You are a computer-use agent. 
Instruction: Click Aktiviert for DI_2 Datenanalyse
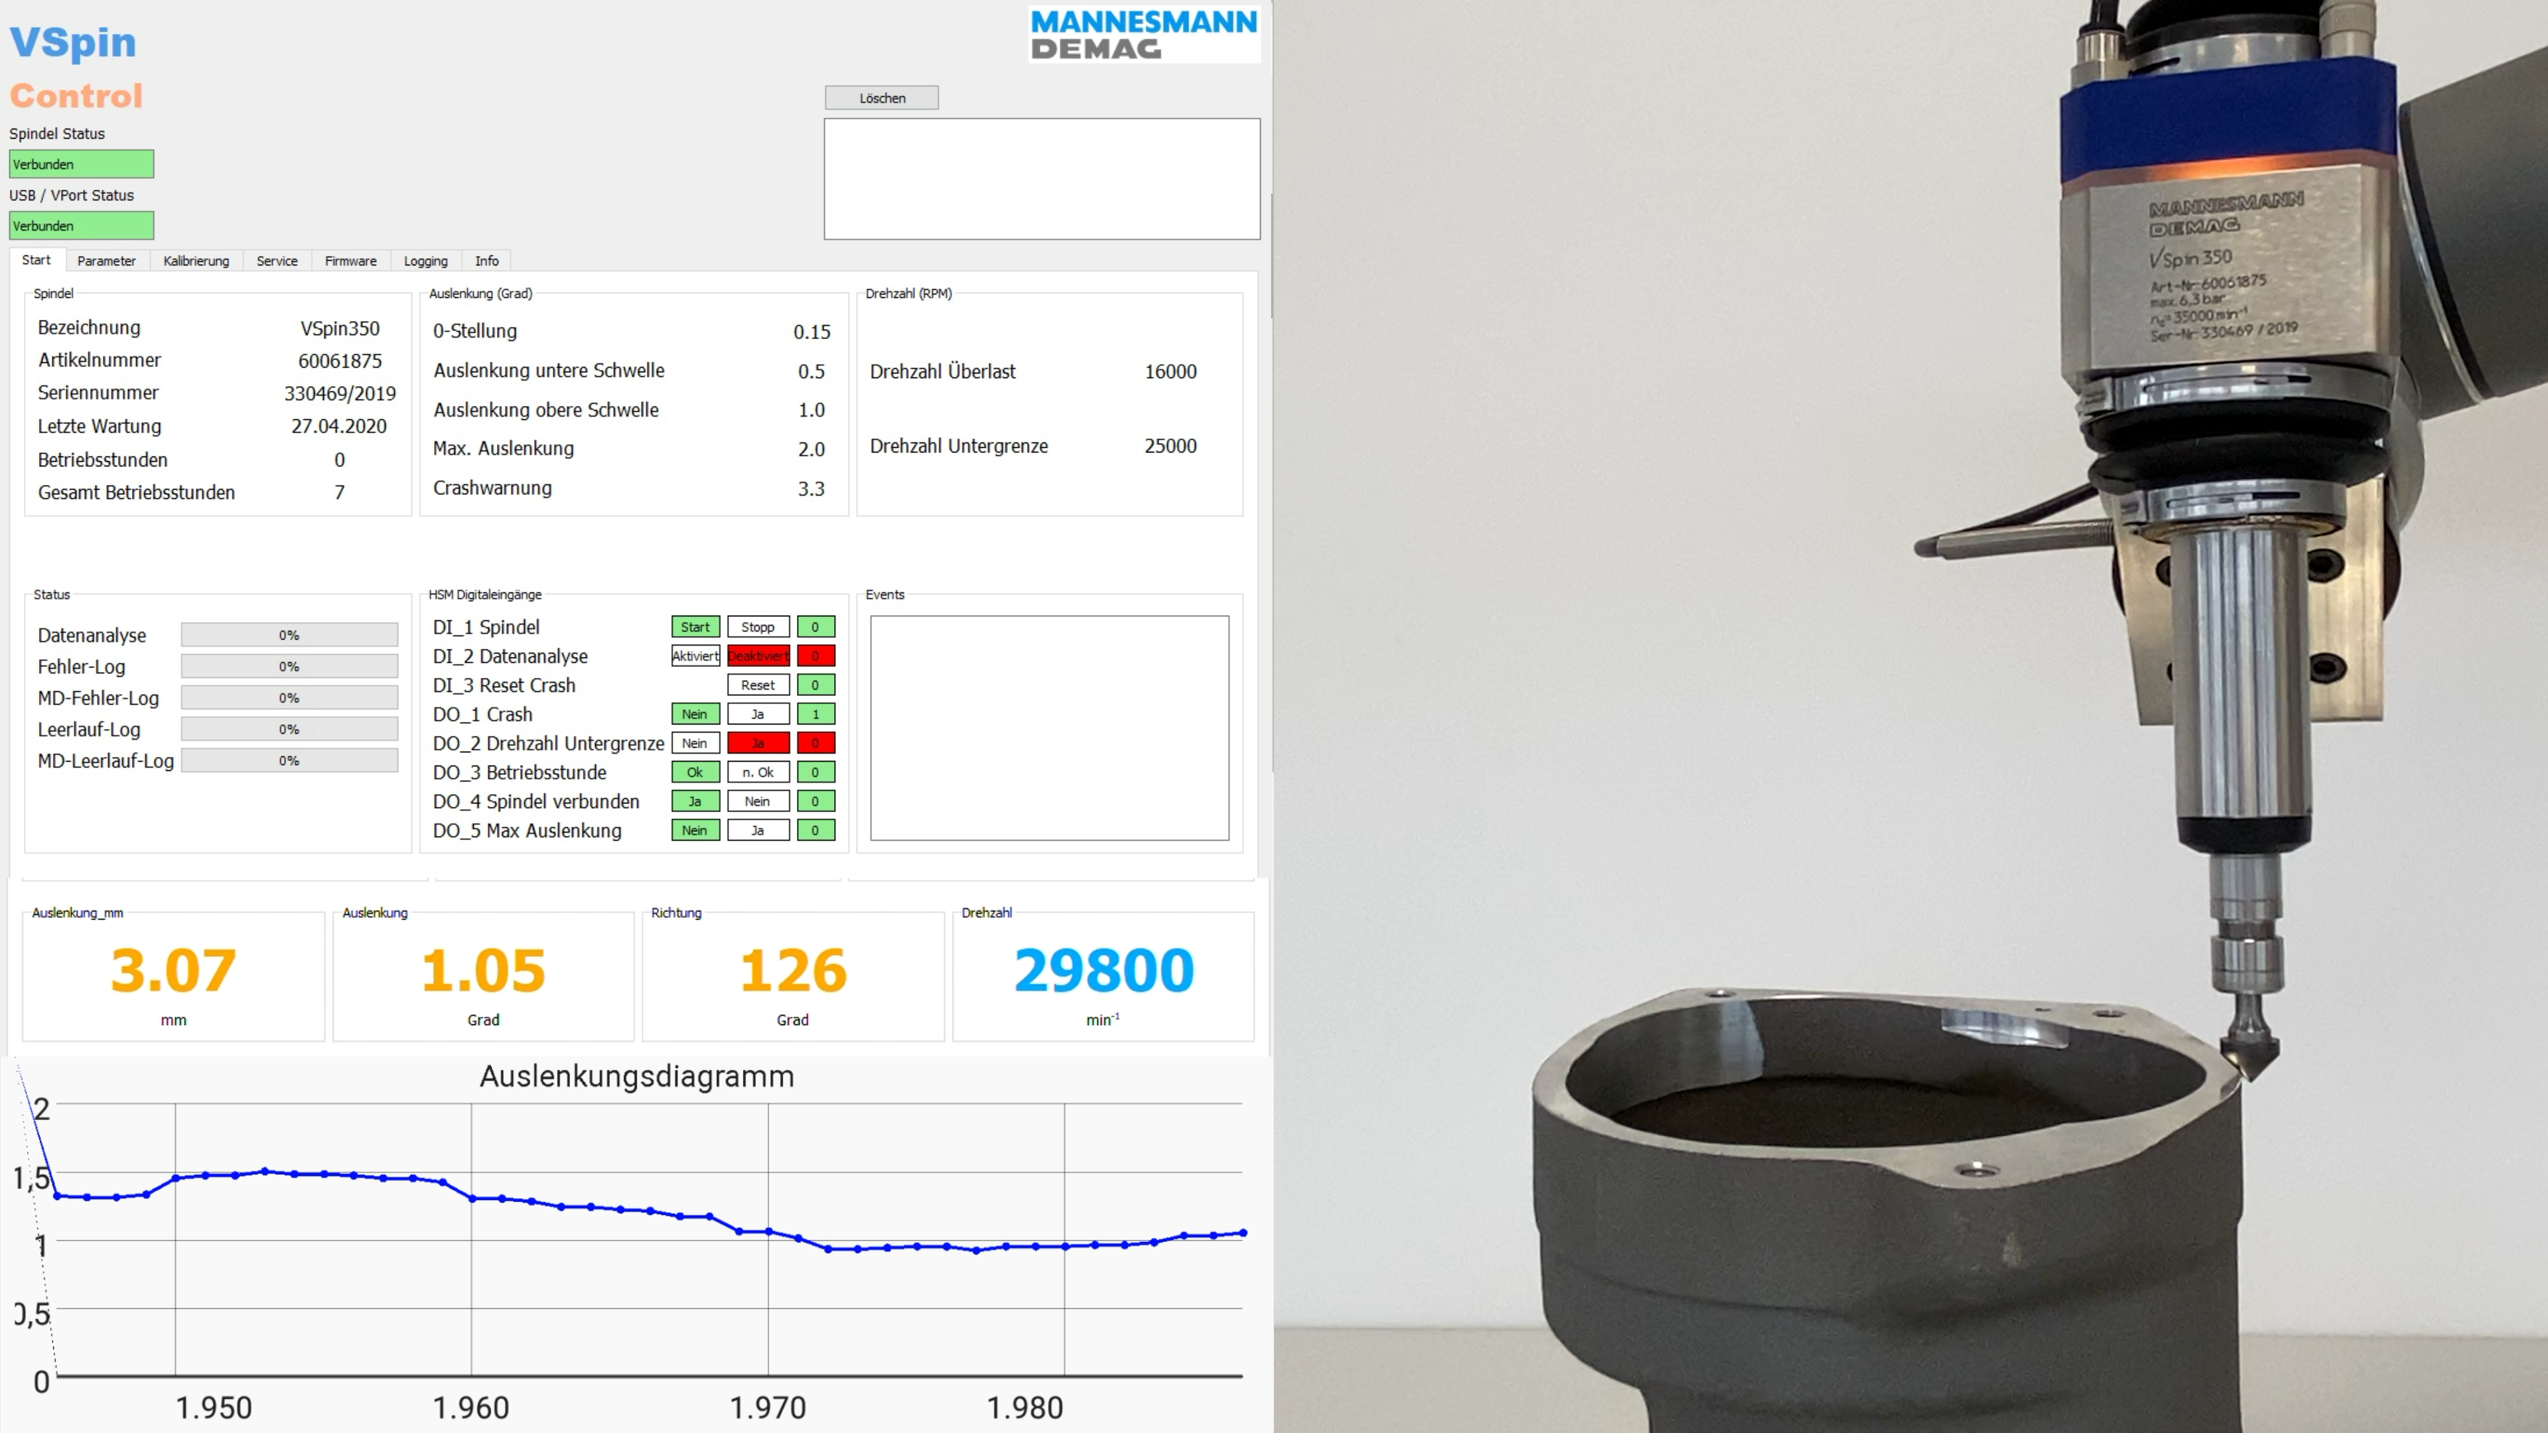(695, 655)
